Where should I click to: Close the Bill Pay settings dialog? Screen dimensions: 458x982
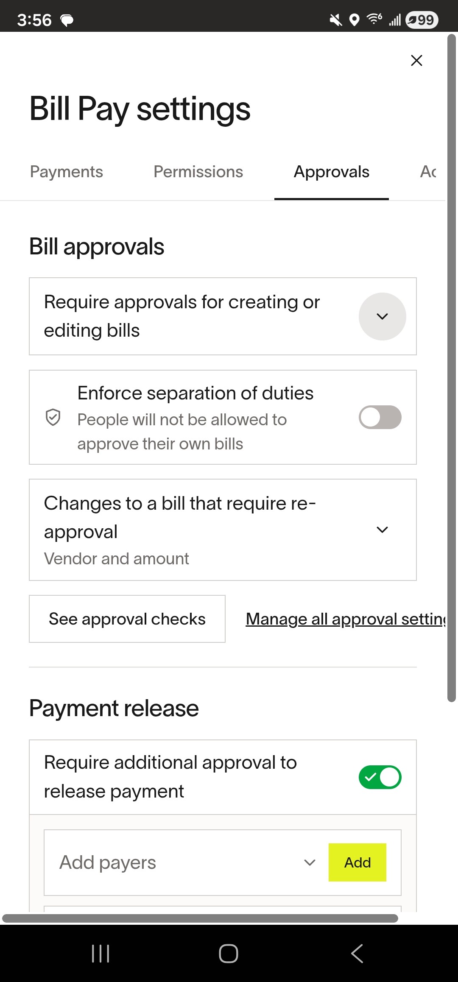click(x=416, y=61)
